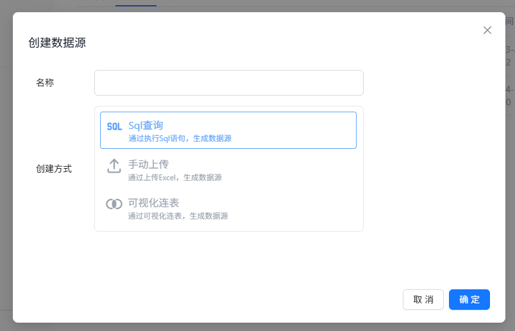Select the 可视化连表 creation method
This screenshot has height=331, width=515.
pyautogui.click(x=228, y=208)
